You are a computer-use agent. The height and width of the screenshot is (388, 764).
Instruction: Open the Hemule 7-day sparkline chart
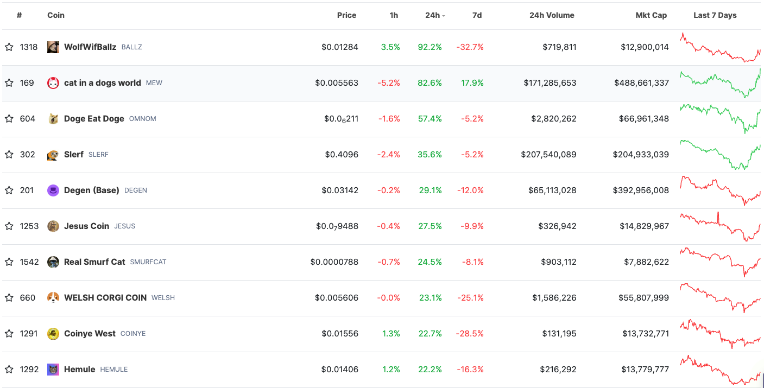tap(720, 370)
